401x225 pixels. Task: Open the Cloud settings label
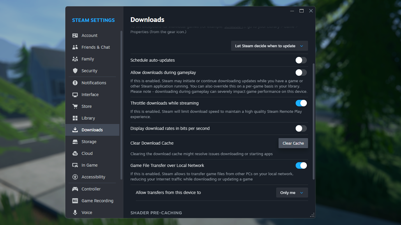pos(87,153)
